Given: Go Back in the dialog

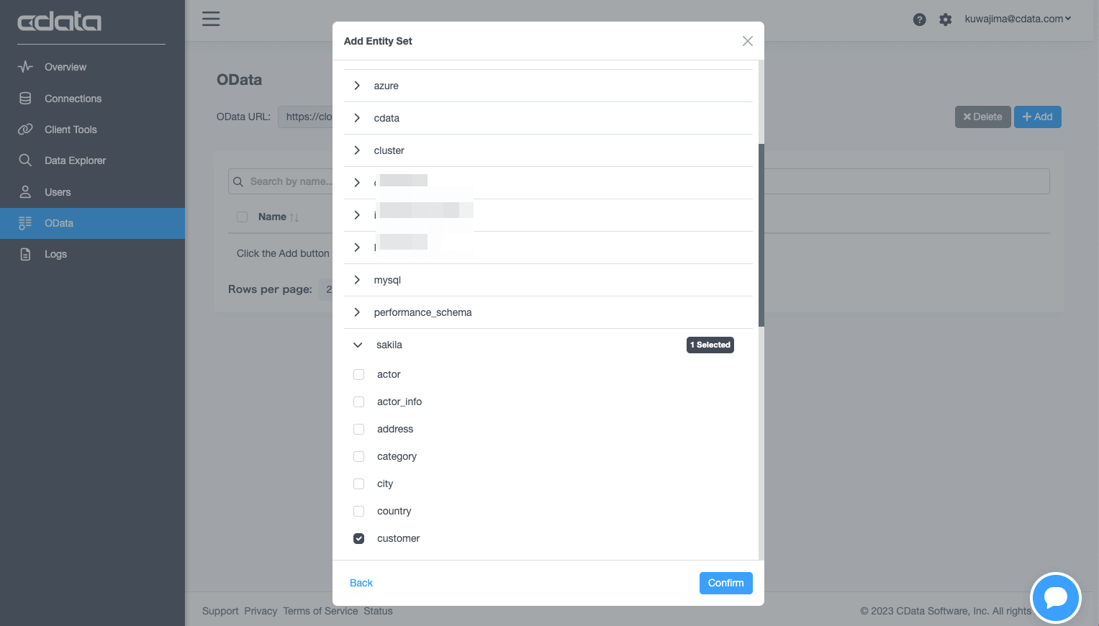Looking at the screenshot, I should (x=361, y=583).
